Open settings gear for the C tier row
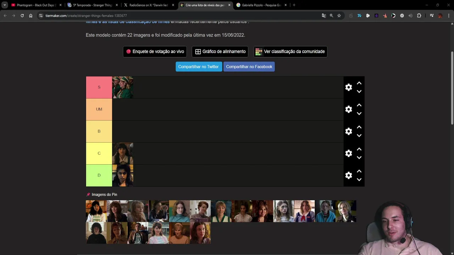The image size is (454, 255). click(349, 153)
